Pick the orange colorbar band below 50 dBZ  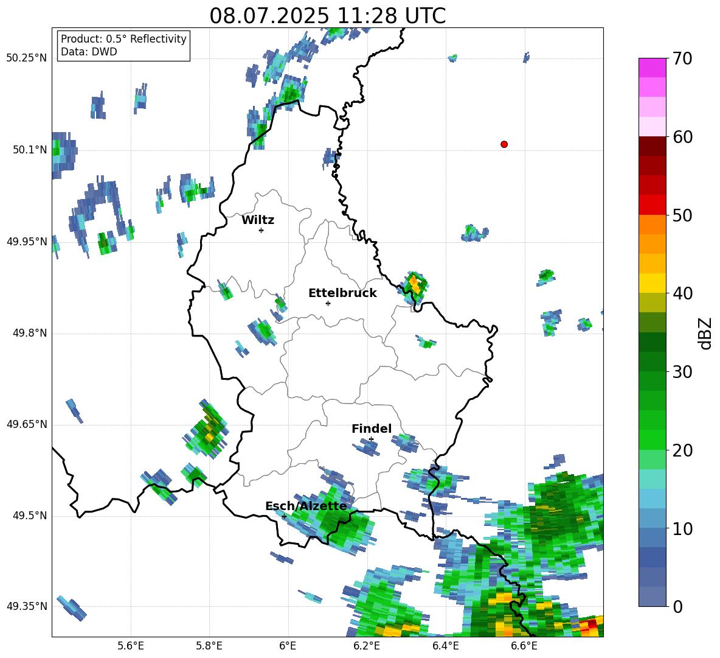[x=652, y=224]
